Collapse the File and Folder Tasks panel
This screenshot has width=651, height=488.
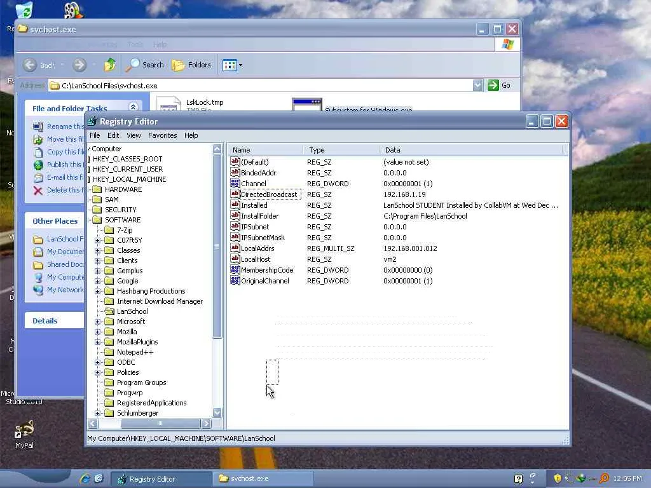(133, 107)
